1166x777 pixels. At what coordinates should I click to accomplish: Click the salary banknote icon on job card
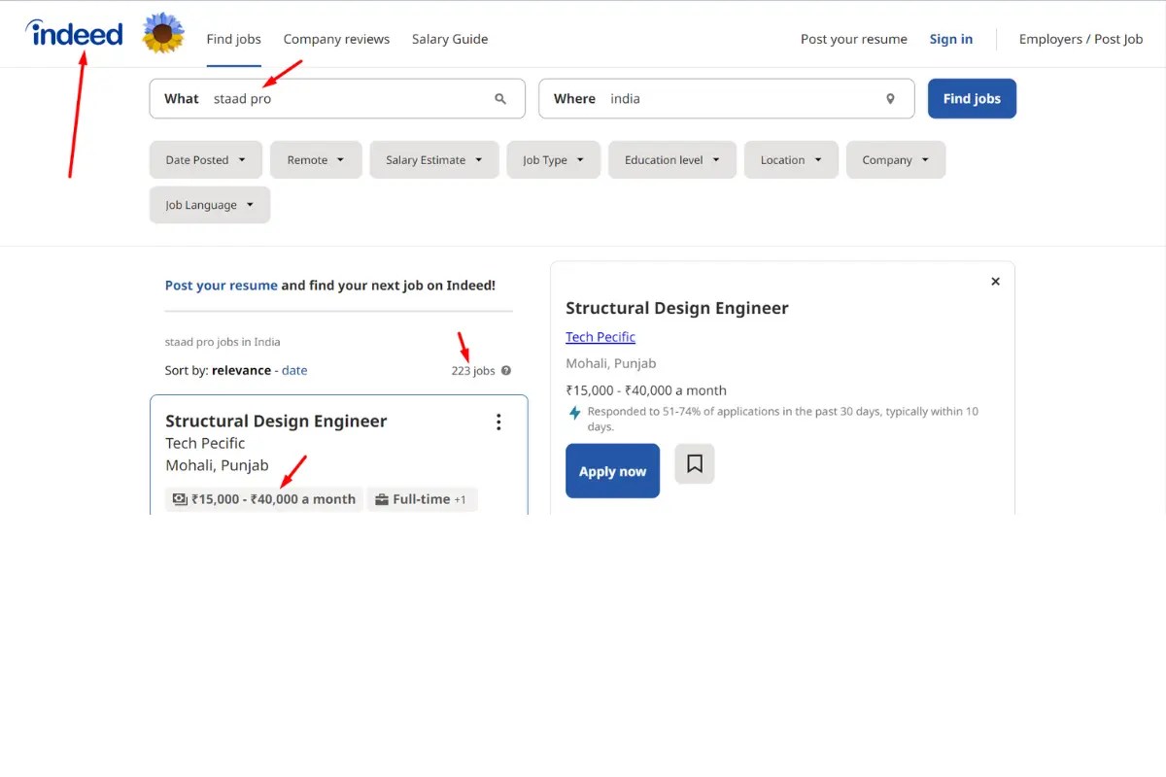(x=180, y=499)
